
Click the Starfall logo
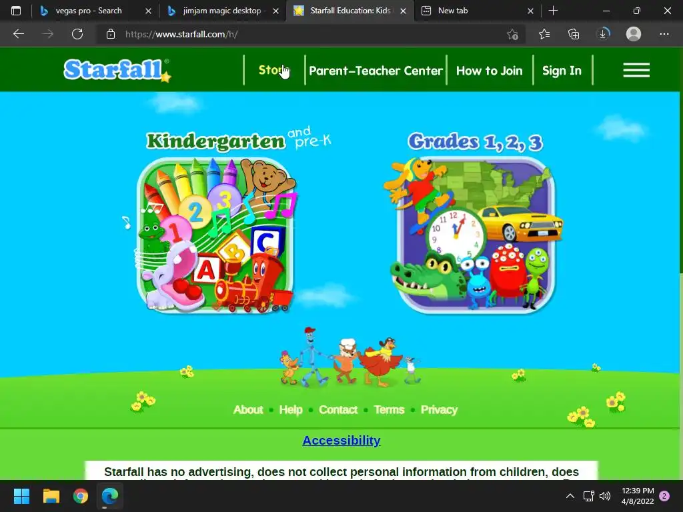(117, 70)
